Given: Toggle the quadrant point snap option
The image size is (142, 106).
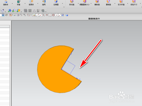Looking at the screenshot, I should click(x=53, y=15).
